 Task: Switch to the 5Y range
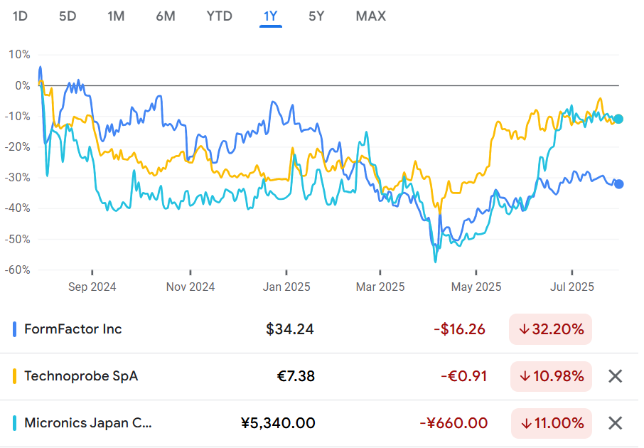(x=316, y=16)
